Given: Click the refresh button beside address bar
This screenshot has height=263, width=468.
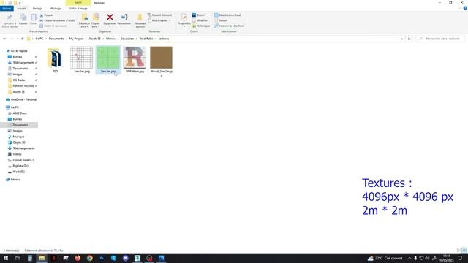Looking at the screenshot, I should coord(409,39).
